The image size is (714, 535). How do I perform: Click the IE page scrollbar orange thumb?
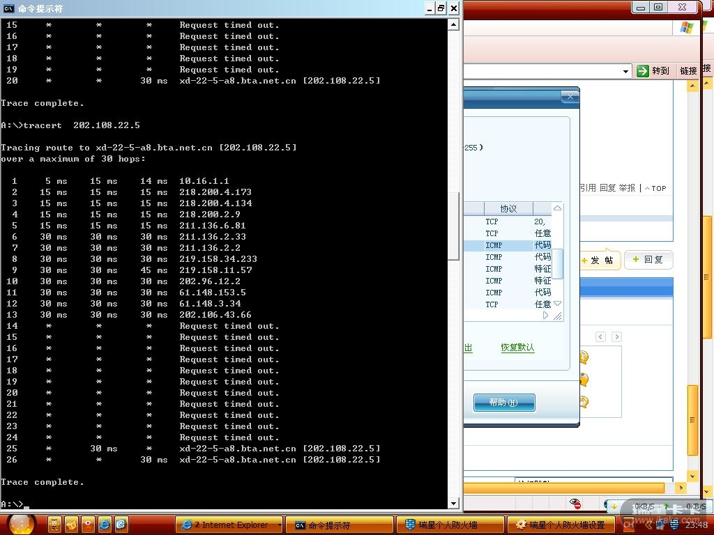click(692, 420)
